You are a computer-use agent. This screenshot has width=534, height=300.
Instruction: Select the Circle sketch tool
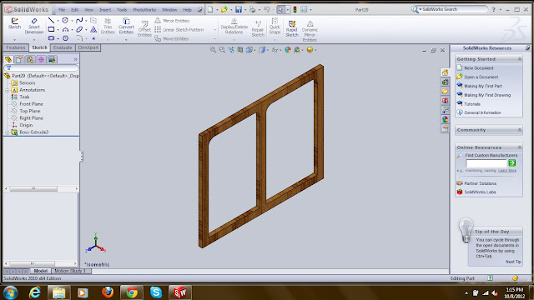(x=65, y=21)
